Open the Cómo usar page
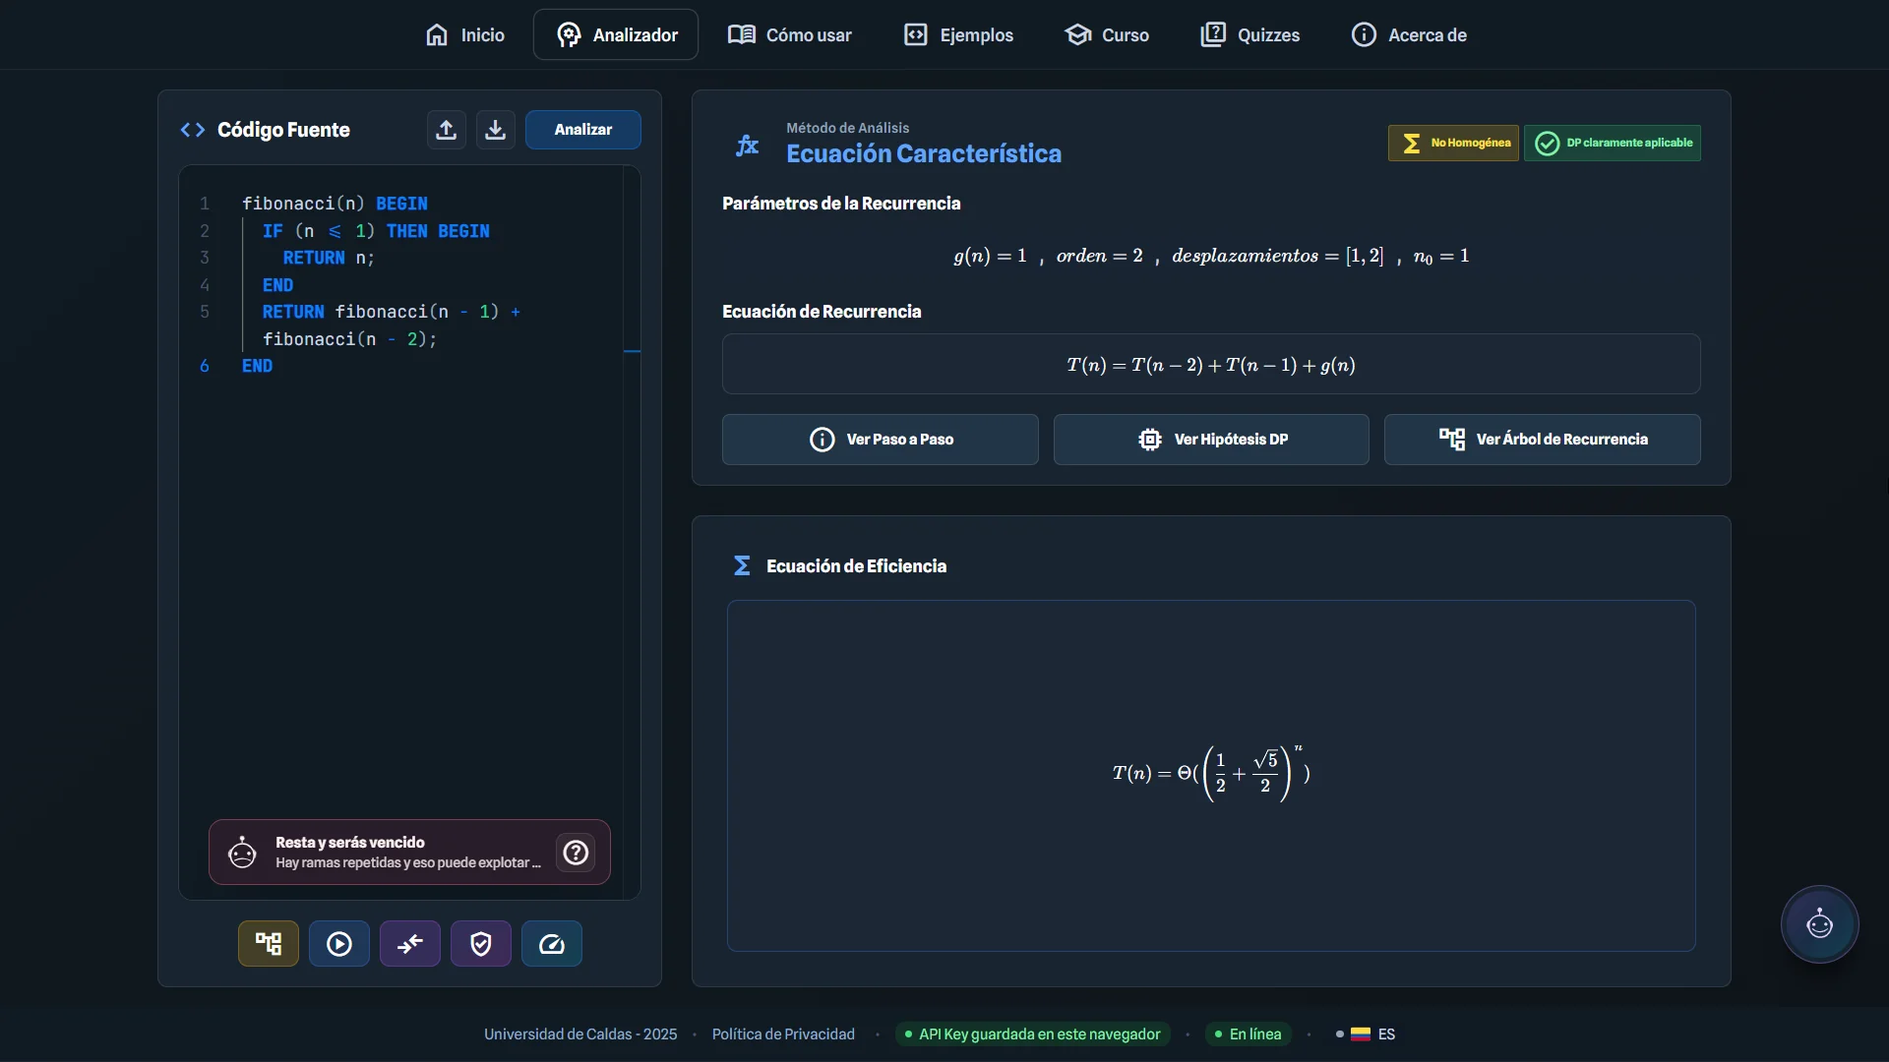1889x1062 pixels. 790,35
